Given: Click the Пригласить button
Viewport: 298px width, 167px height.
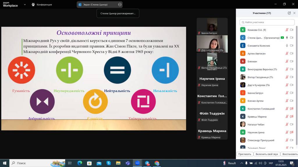Looking at the screenshot, I should (245, 154).
